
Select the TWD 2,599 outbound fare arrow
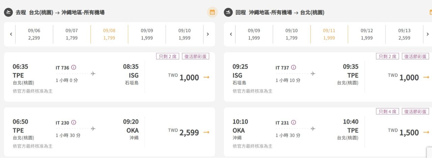(206, 132)
